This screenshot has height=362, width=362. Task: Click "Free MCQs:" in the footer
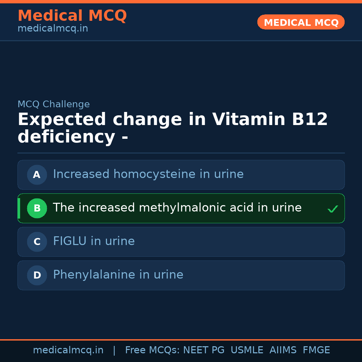(153, 350)
